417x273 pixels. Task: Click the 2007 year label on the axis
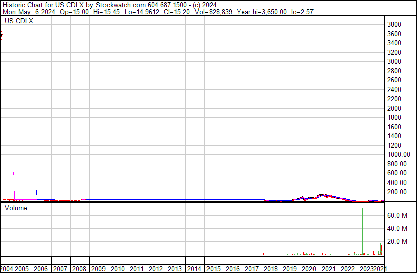click(x=60, y=269)
